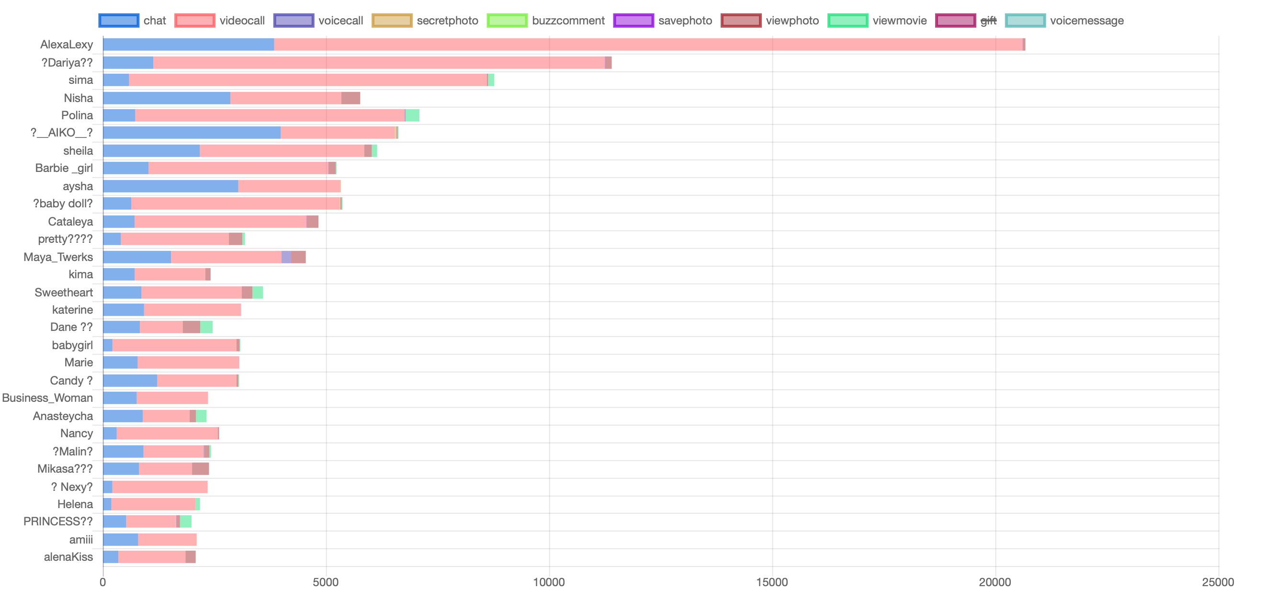Hide viewphoto dataset via its label
The image size is (1266, 601).
(x=792, y=21)
